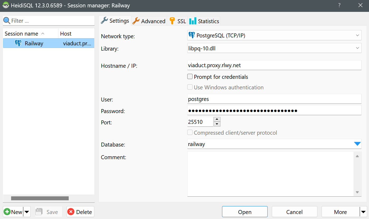Click Comment box scroll up arrow
369x219 pixels.
[x=357, y=156]
